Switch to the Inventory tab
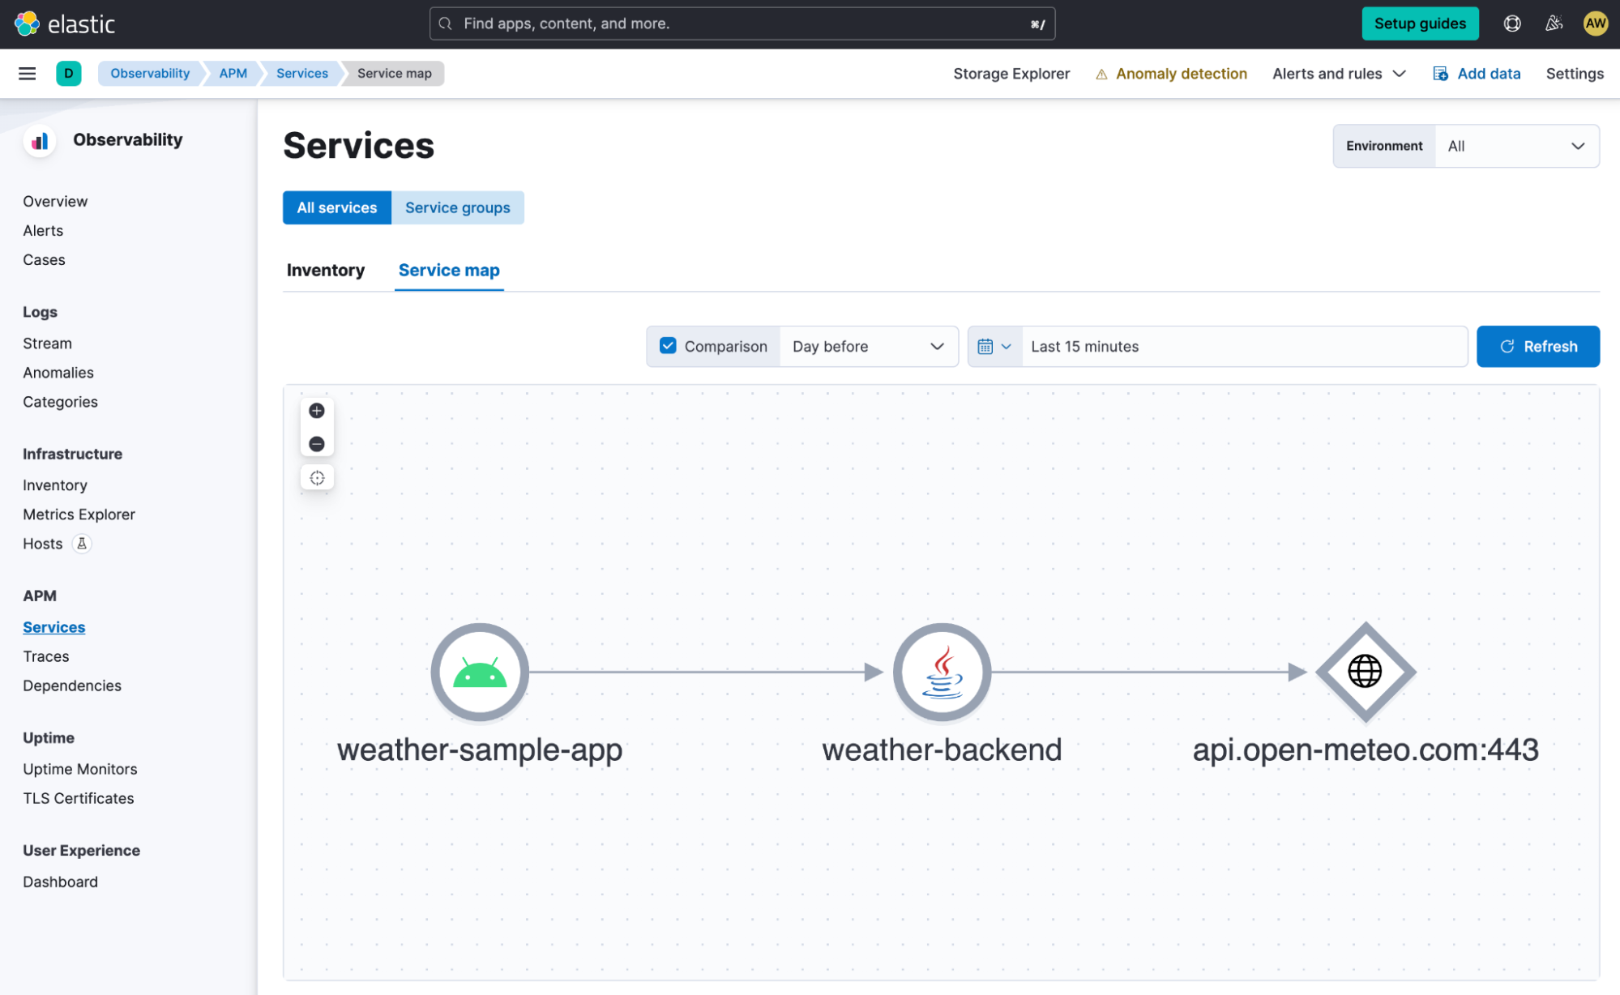This screenshot has width=1620, height=995. tap(325, 270)
